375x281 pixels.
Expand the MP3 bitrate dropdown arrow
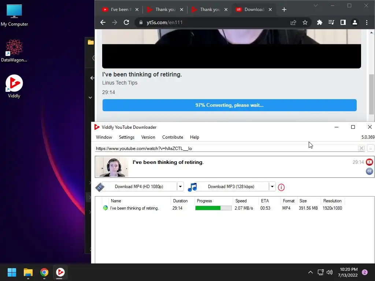[272, 187]
